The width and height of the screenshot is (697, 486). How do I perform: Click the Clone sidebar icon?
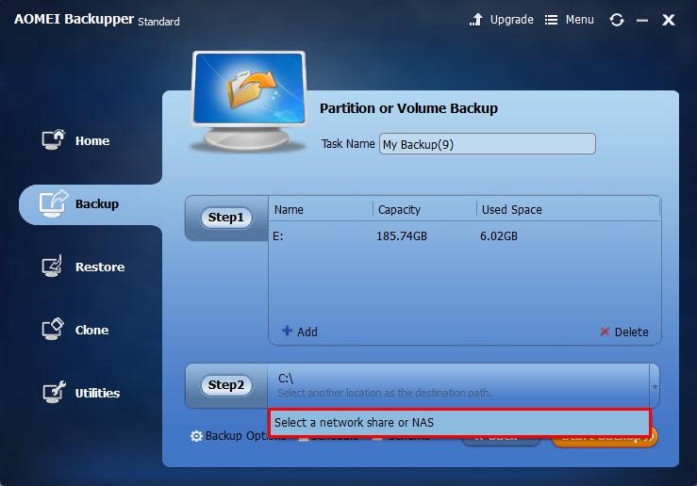(x=53, y=330)
